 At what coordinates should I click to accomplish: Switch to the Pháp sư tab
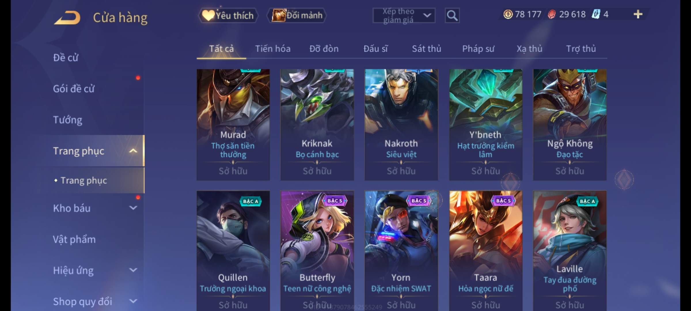click(478, 49)
